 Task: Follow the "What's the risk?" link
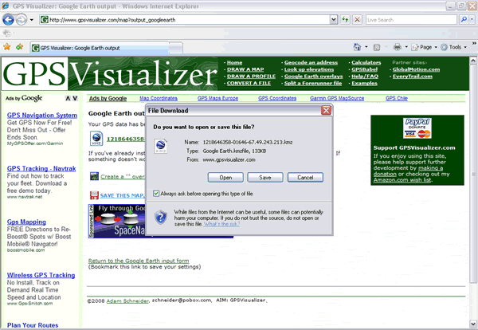click(x=224, y=225)
